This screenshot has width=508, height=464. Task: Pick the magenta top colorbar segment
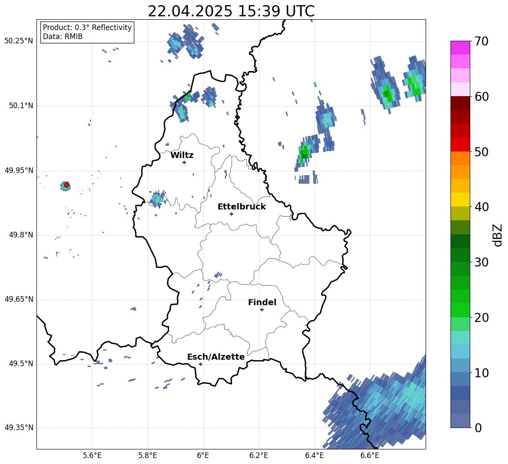click(460, 48)
